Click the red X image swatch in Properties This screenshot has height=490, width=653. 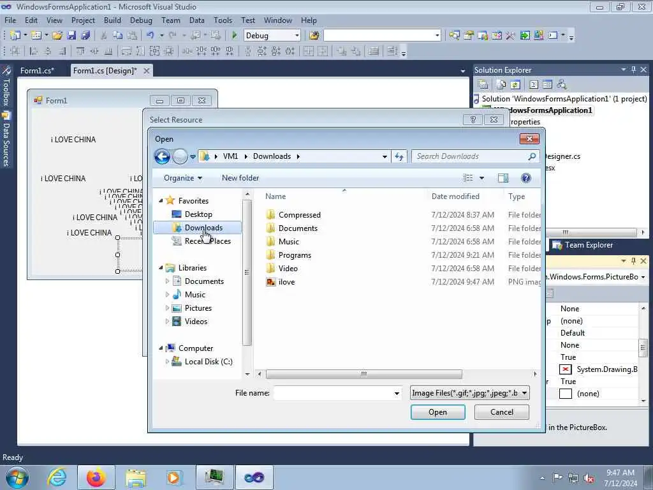(x=565, y=369)
